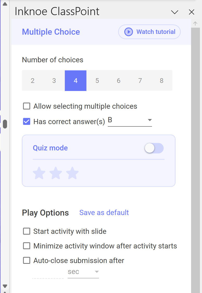The width and height of the screenshot is (202, 293).
Task: Uncheck Has correct answer(s) checkbox
Action: tap(27, 121)
